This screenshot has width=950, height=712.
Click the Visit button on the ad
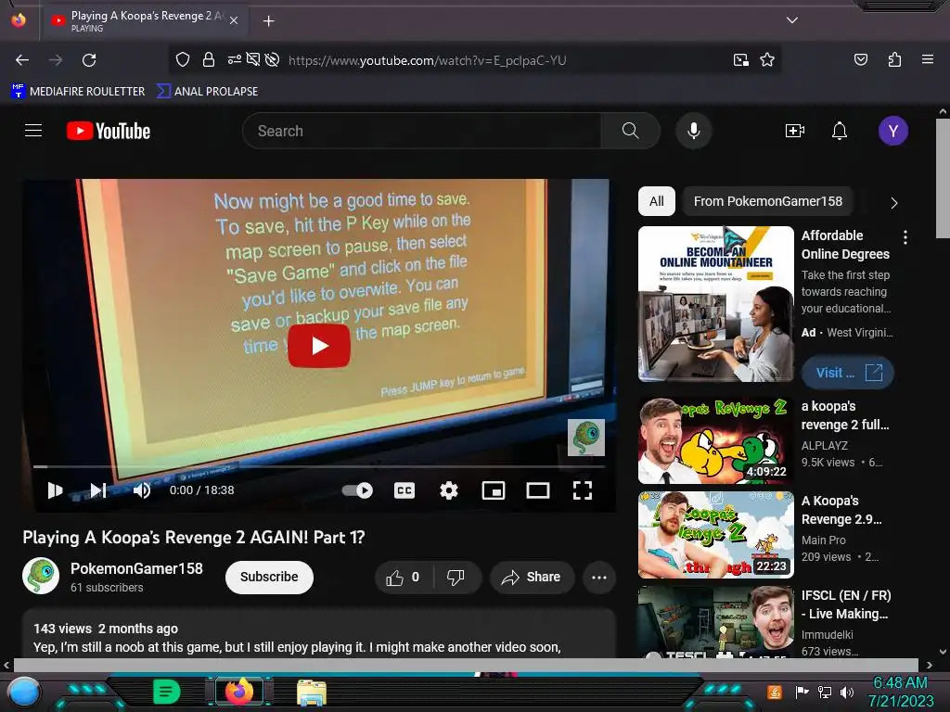point(848,373)
